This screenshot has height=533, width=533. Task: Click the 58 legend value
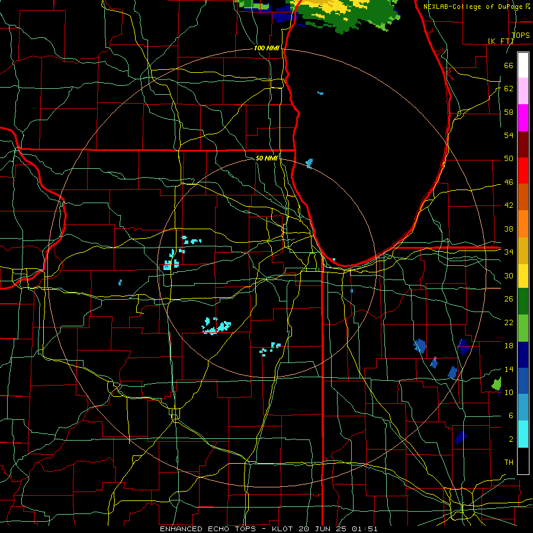tap(509, 112)
